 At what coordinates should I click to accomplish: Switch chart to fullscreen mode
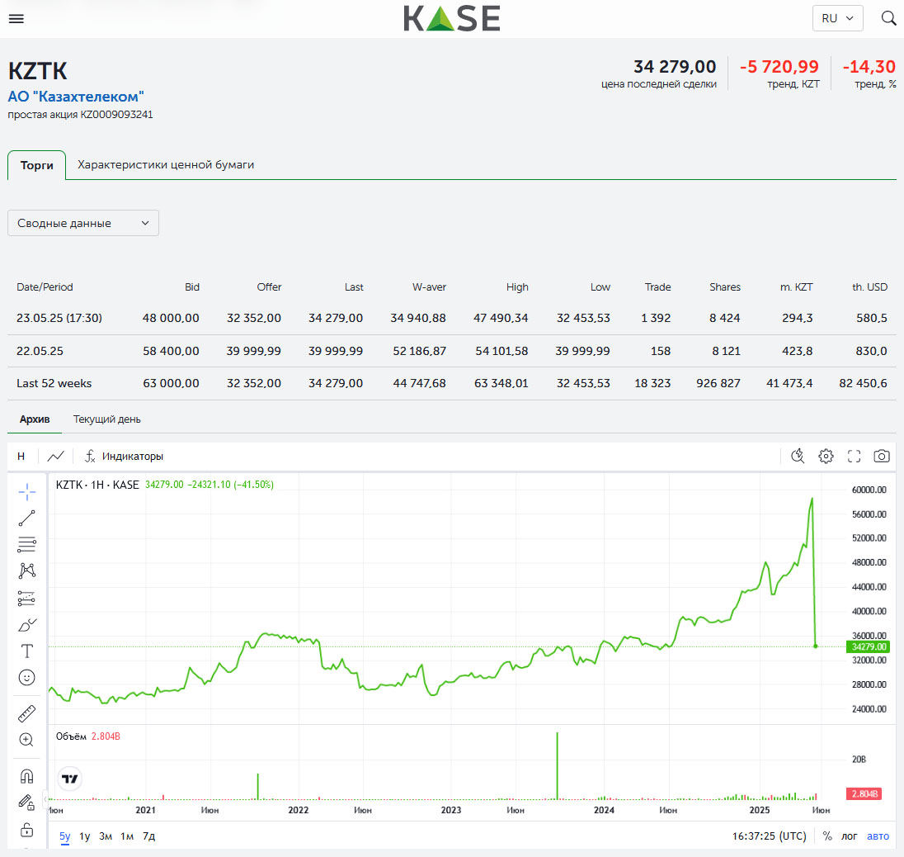854,456
